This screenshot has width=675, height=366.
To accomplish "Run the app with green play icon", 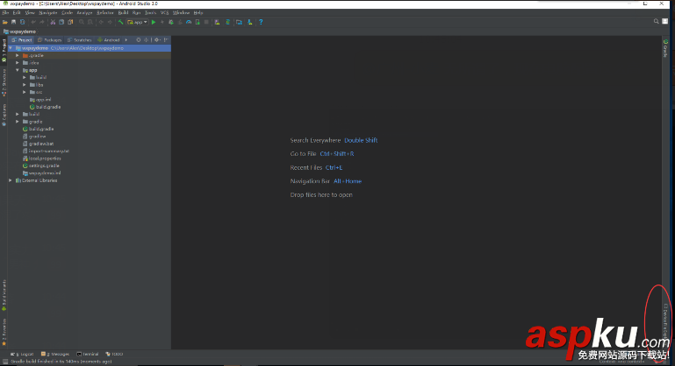I will (x=154, y=22).
